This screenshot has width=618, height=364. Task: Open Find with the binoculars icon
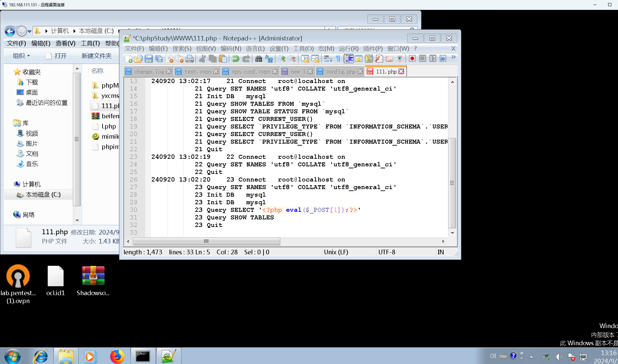259,59
